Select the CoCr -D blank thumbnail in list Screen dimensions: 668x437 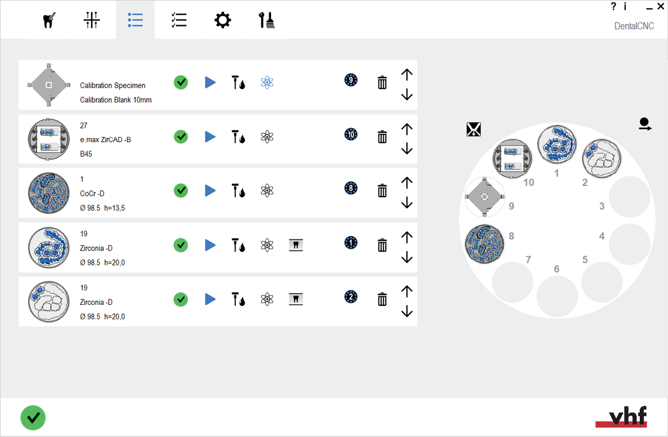pos(49,193)
